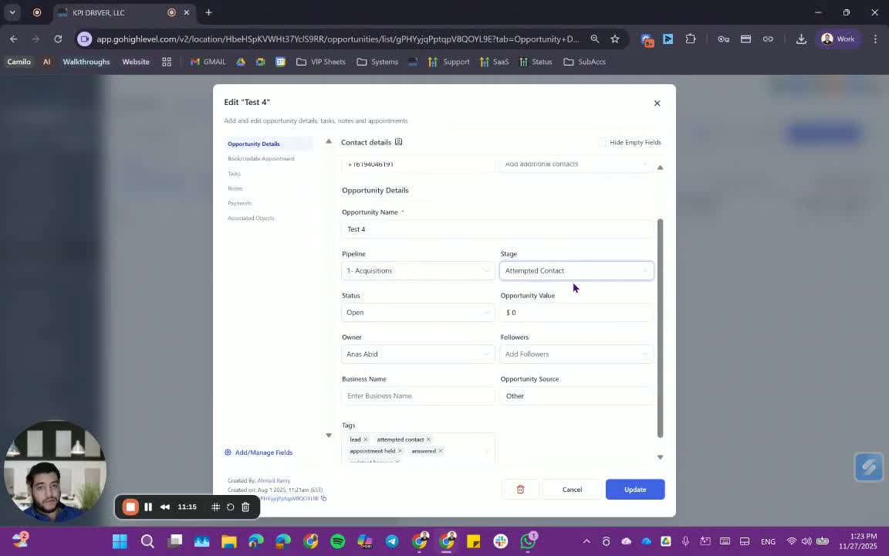889x556 pixels.
Task: Click the Opportunity Name field
Action: pyautogui.click(x=497, y=229)
